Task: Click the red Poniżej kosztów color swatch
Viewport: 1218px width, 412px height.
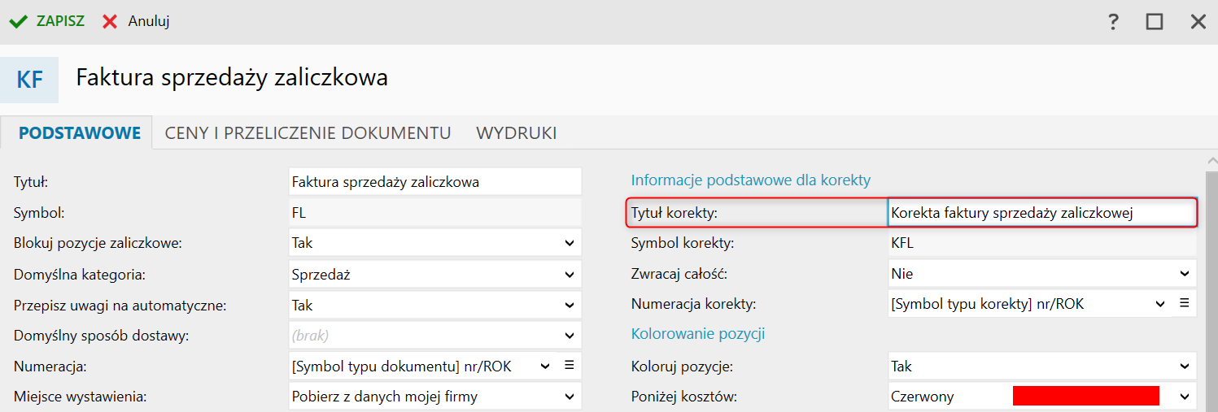Action: pos(1086,397)
